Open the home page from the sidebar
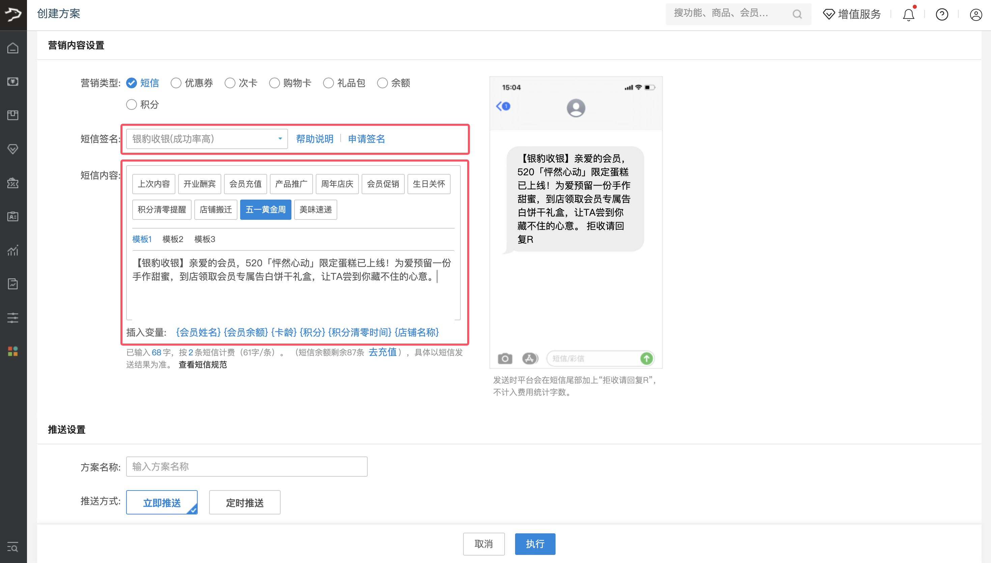991x563 pixels. coord(13,48)
